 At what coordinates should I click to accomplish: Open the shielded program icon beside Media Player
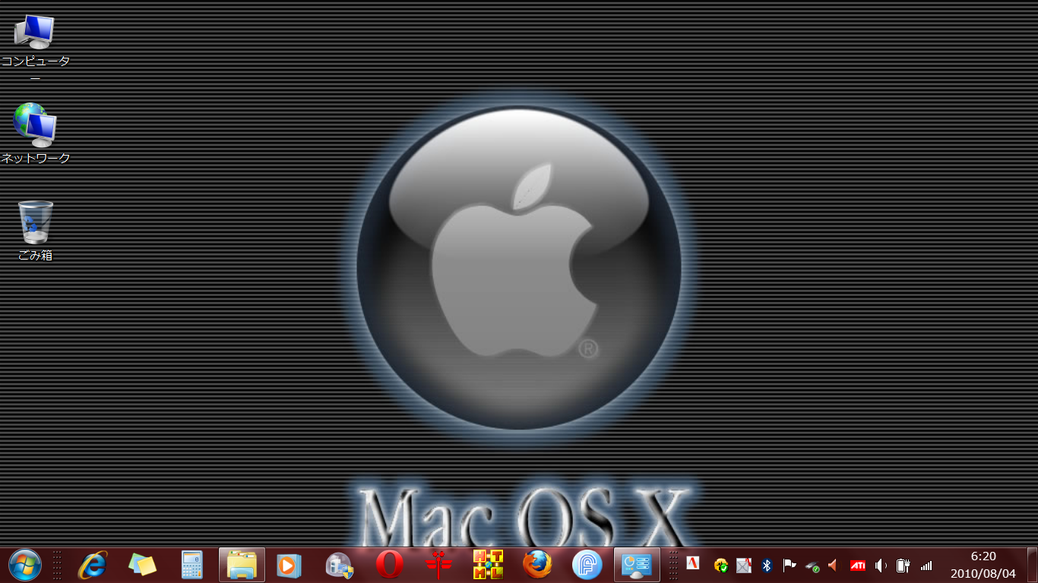(x=339, y=565)
